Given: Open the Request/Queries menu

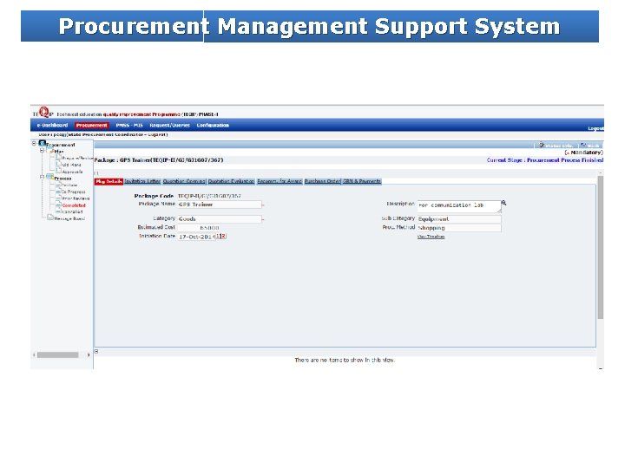Looking at the screenshot, I should [x=169, y=126].
